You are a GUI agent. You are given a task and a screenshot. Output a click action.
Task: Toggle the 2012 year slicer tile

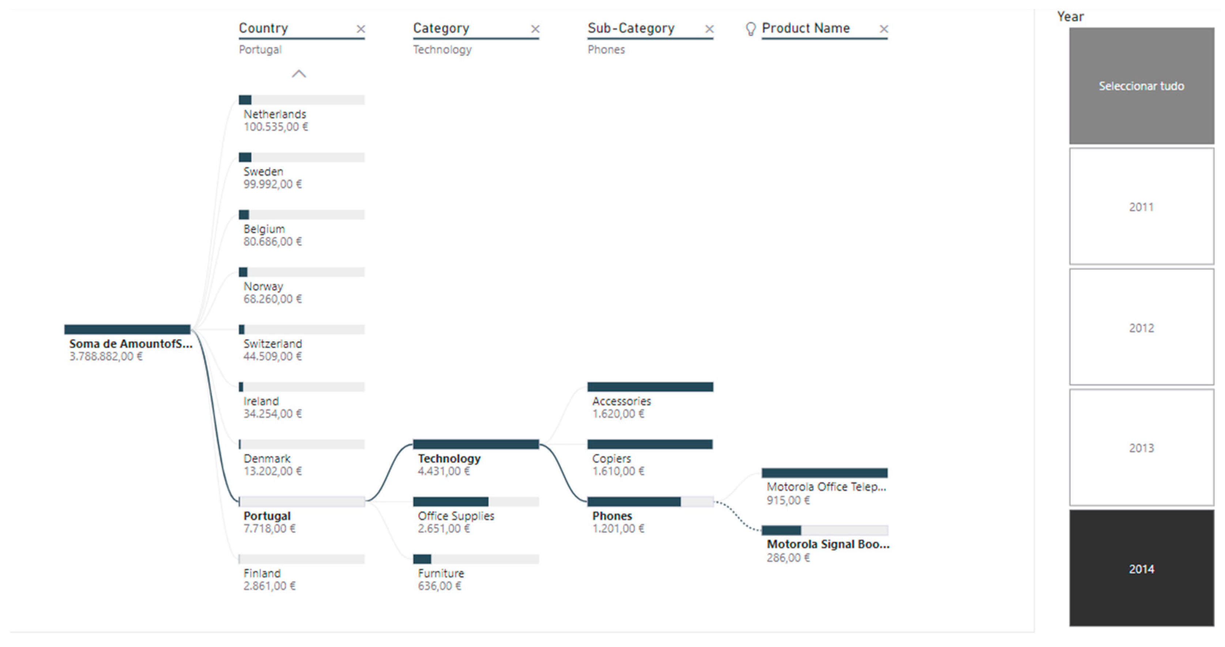1141,327
